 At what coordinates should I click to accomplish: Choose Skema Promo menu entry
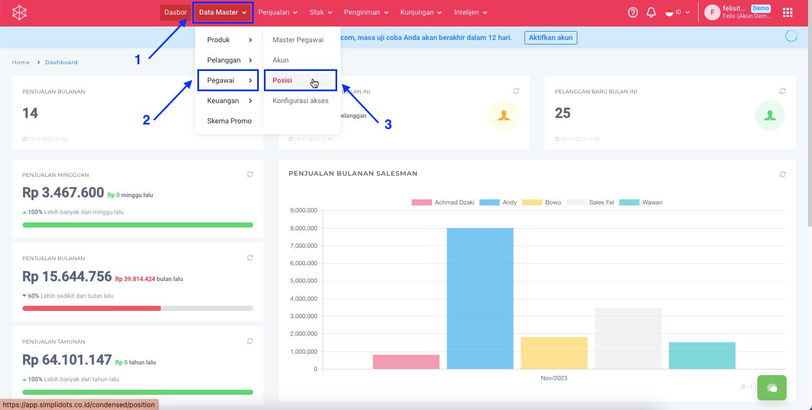pyautogui.click(x=229, y=121)
